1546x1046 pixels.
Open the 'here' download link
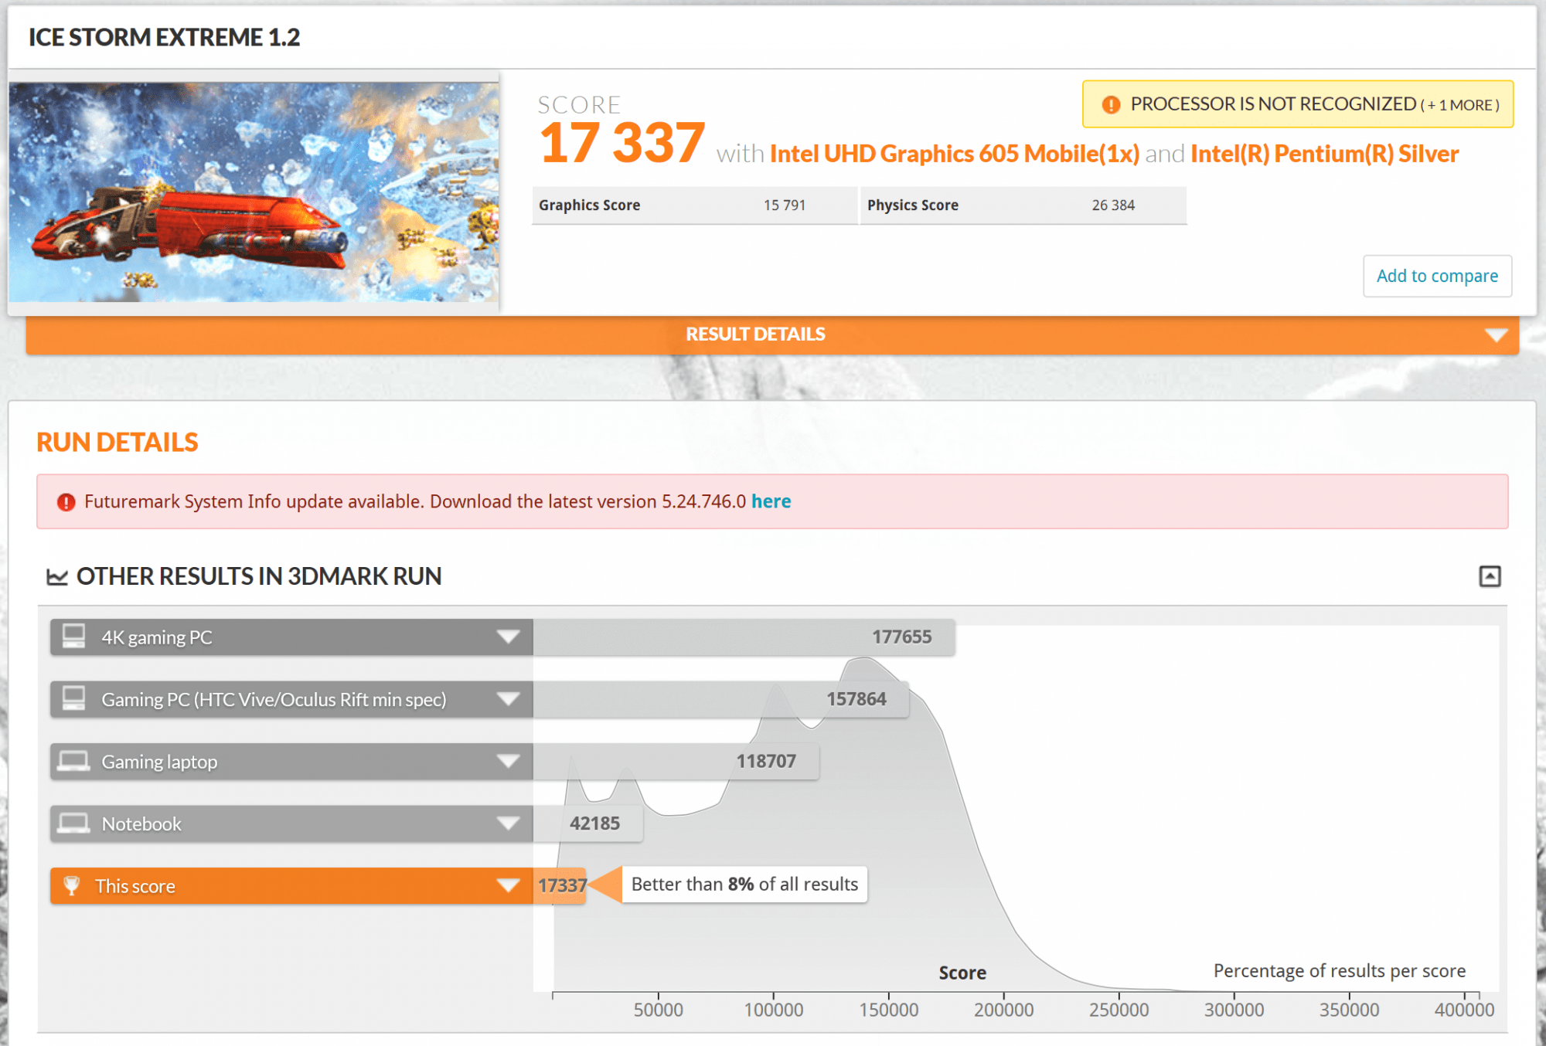coord(771,501)
